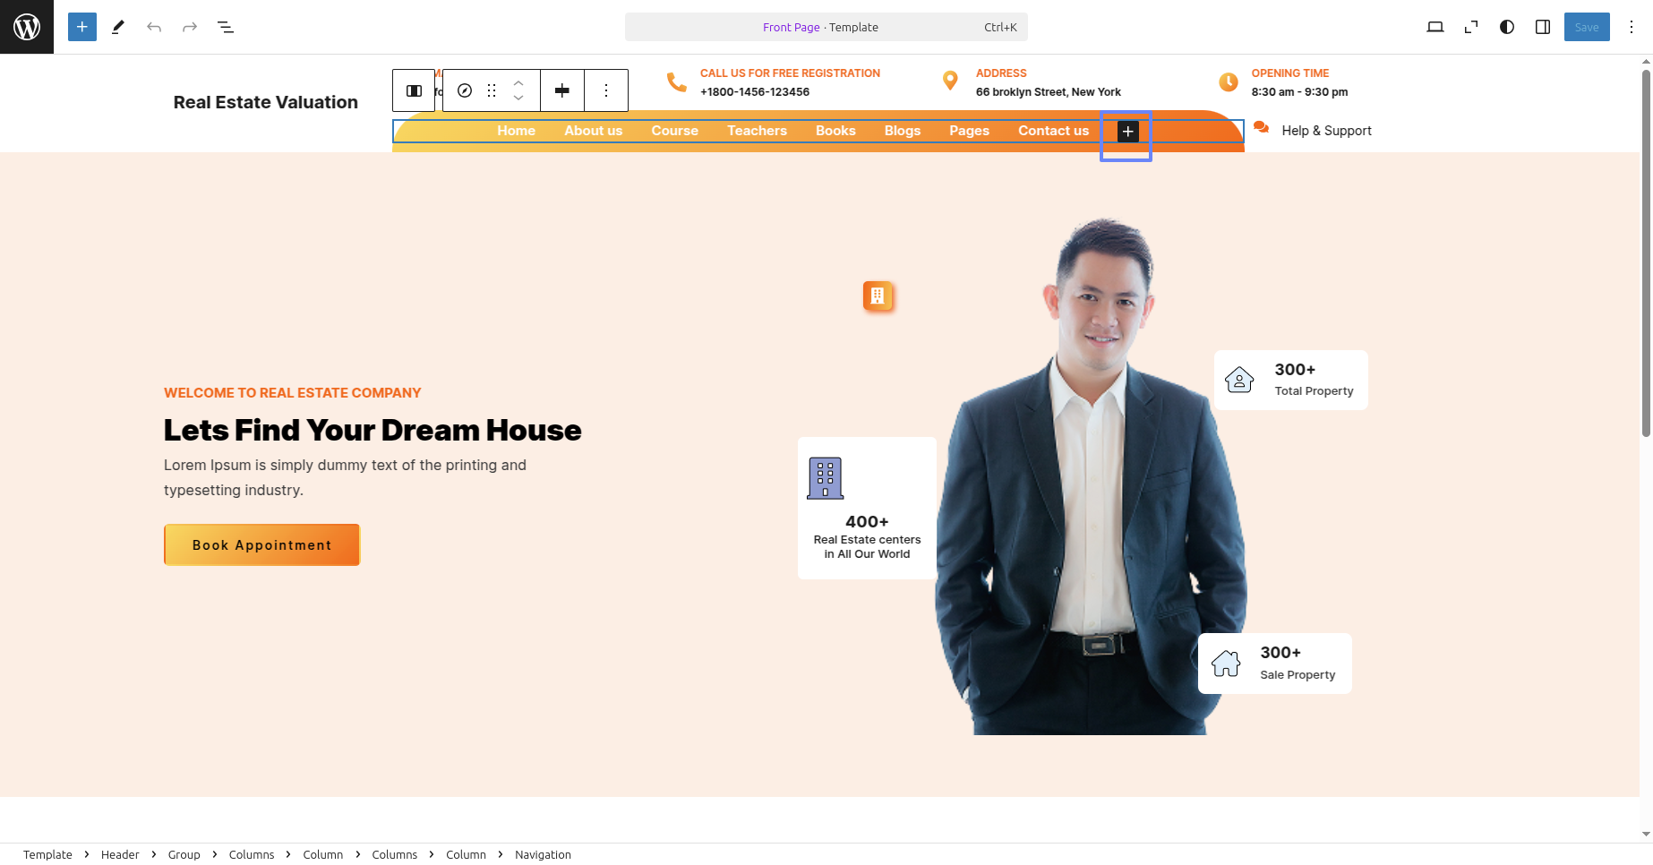Select the Welcome to Real Estate Company text
Screen dimensions: 1653x865
click(x=292, y=393)
